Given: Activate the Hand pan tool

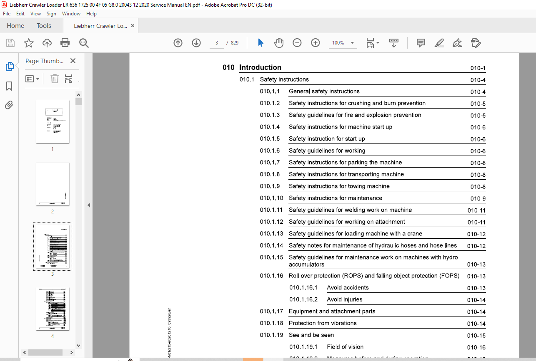Looking at the screenshot, I should coord(278,43).
